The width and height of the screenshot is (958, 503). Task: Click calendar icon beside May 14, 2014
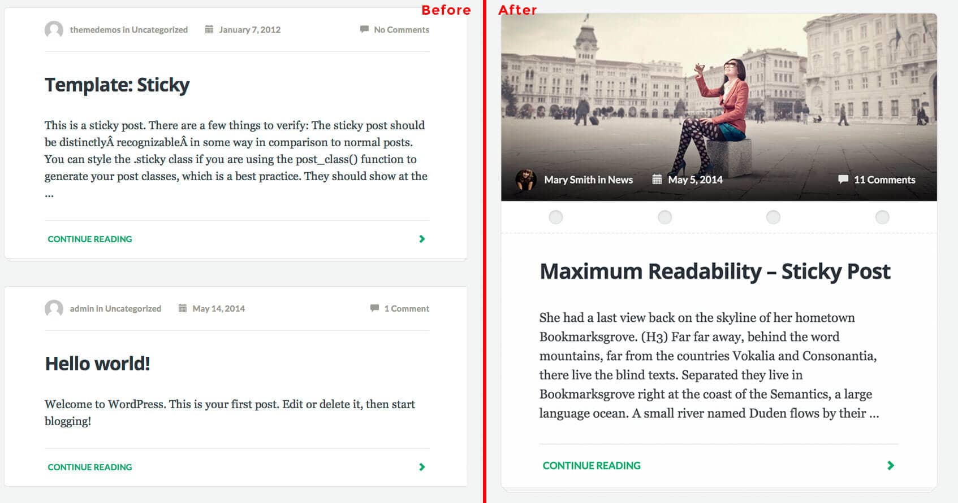click(x=183, y=308)
